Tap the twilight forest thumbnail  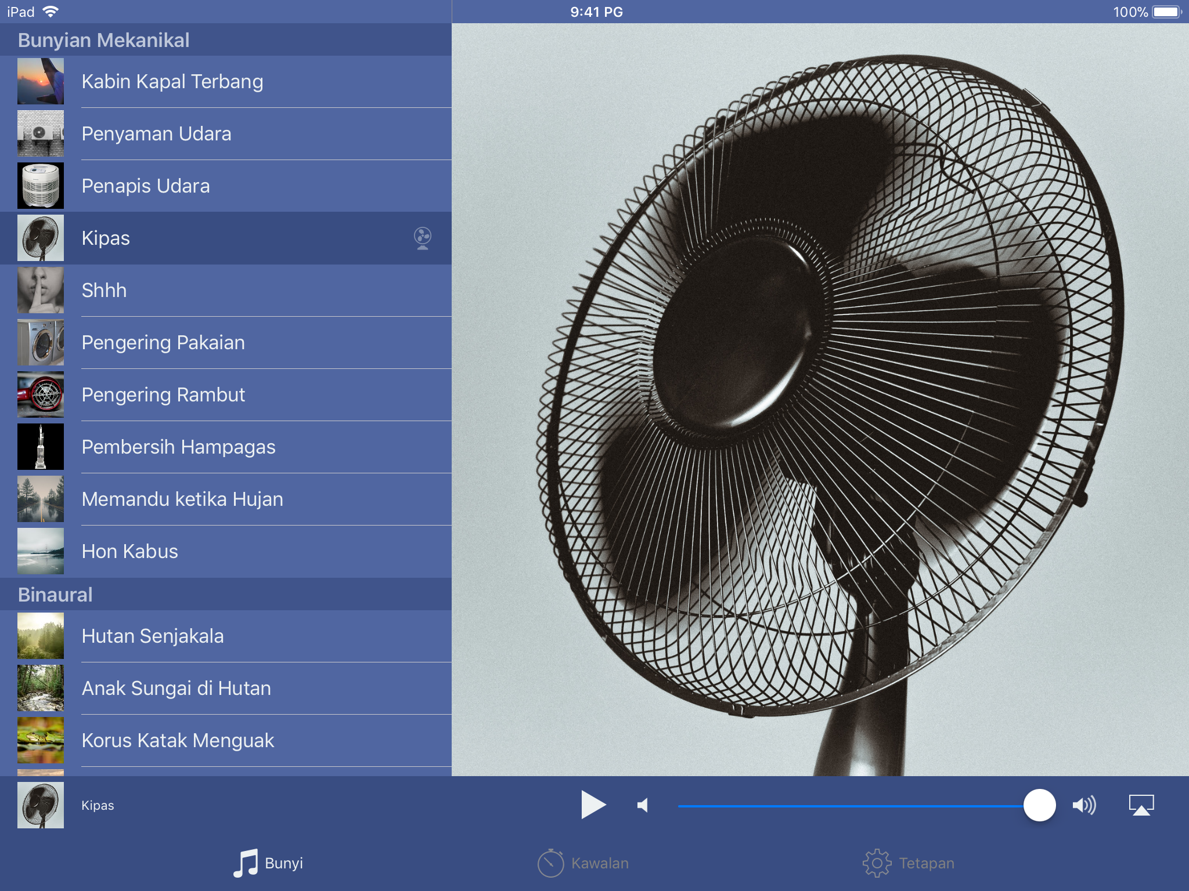click(x=41, y=636)
